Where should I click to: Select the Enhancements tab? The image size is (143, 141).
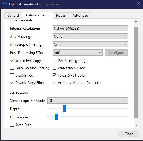coord(38,15)
